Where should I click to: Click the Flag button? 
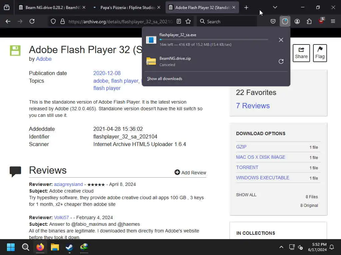click(x=320, y=53)
